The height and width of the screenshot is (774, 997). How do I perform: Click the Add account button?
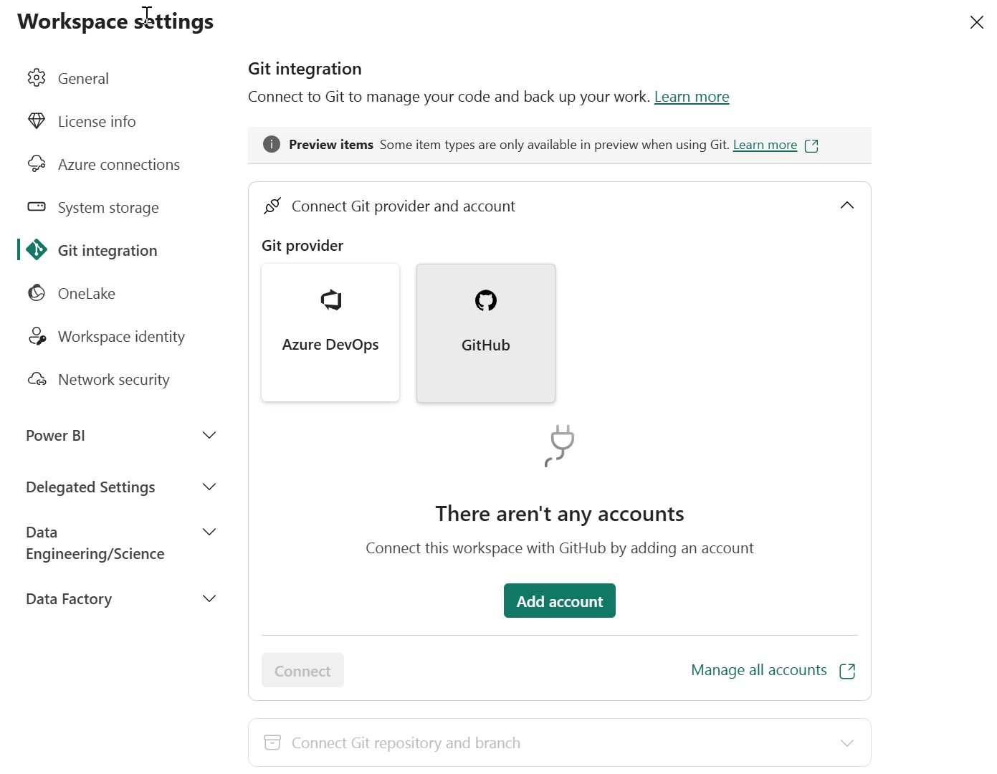(x=559, y=601)
